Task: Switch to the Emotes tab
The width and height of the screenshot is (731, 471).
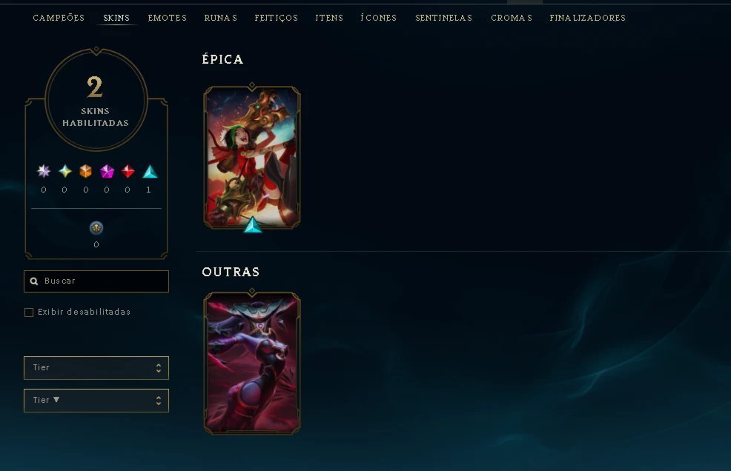Action: [168, 18]
